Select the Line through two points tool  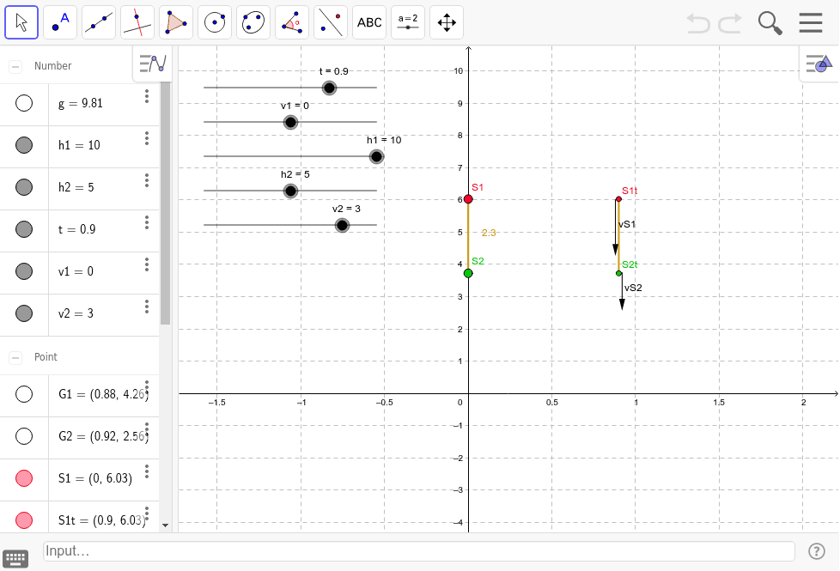point(99,22)
